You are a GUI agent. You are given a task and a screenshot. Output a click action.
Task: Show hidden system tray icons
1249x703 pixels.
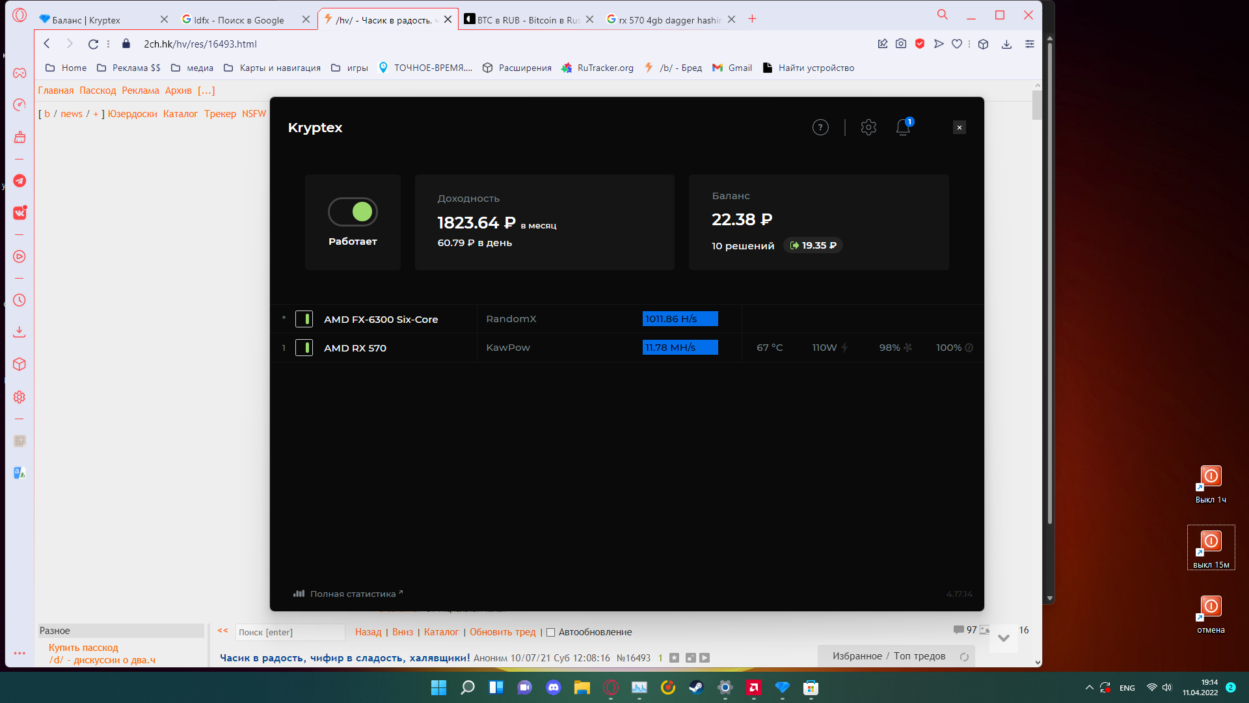coord(1090,687)
